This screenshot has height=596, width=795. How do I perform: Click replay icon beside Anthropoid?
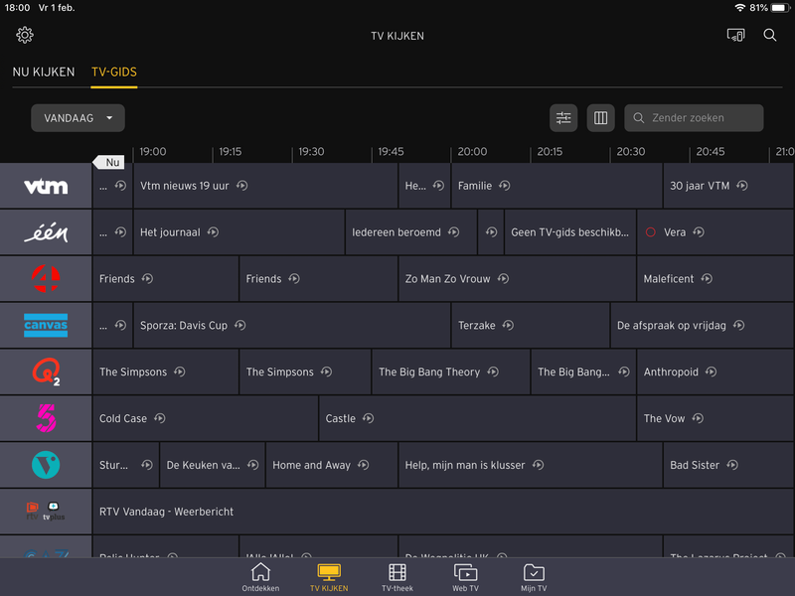[711, 372]
